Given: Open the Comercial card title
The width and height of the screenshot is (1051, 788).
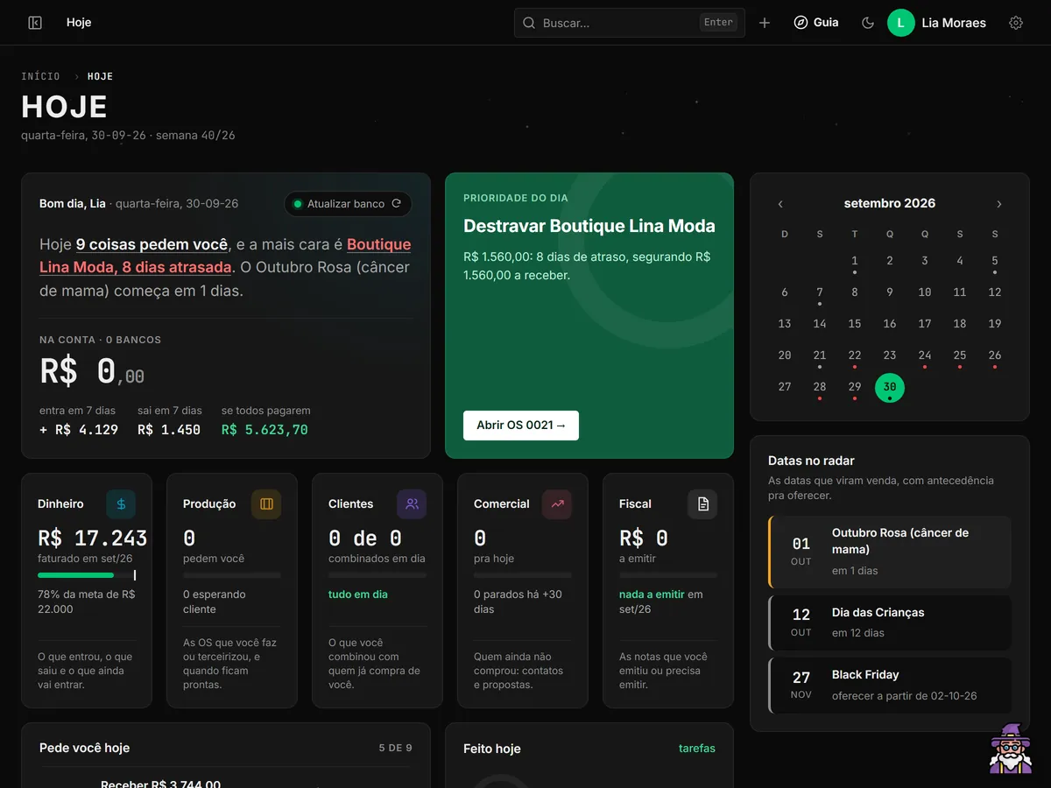Looking at the screenshot, I should [x=502, y=504].
